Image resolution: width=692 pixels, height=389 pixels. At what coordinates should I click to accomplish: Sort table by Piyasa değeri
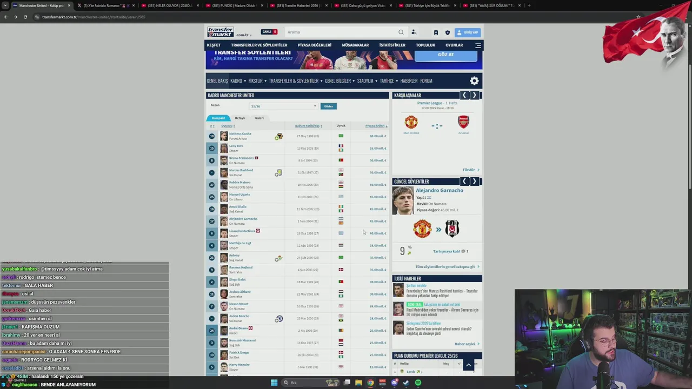[376, 126]
